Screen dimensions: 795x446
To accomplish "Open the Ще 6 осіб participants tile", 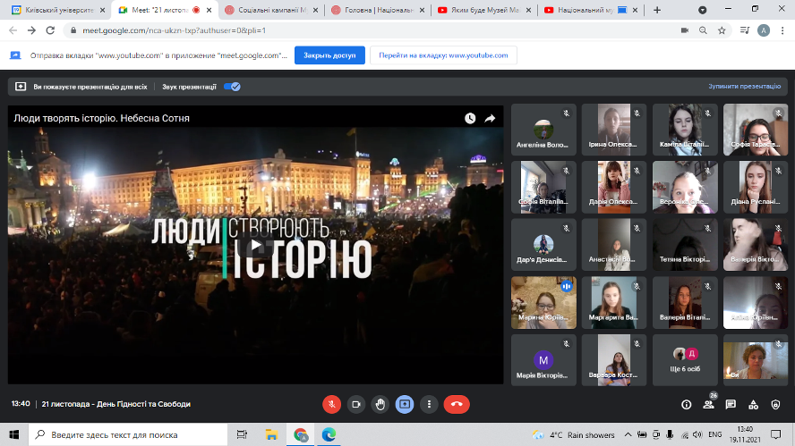I will click(685, 360).
